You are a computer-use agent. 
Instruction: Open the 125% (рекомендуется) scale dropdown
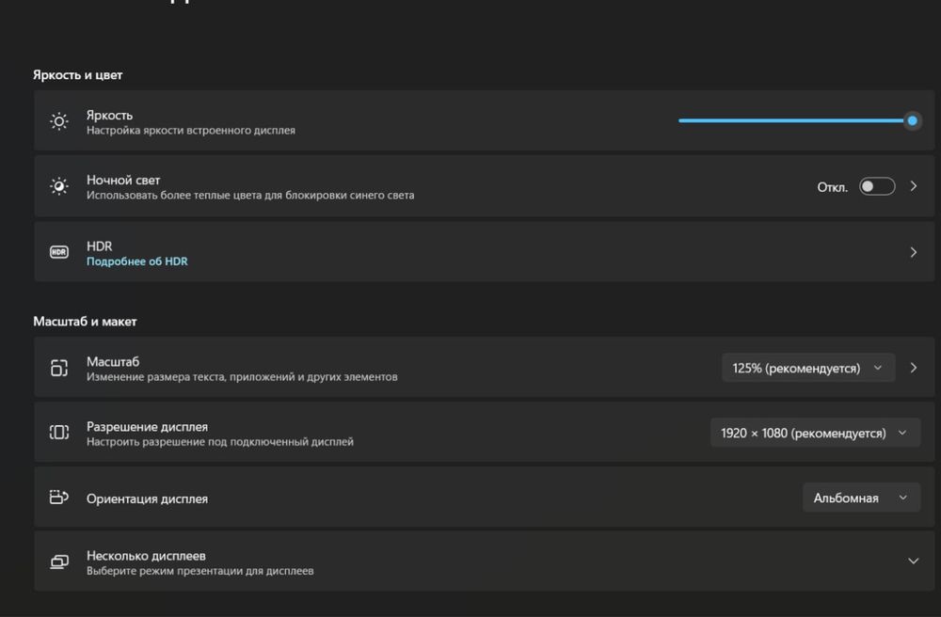tap(808, 368)
